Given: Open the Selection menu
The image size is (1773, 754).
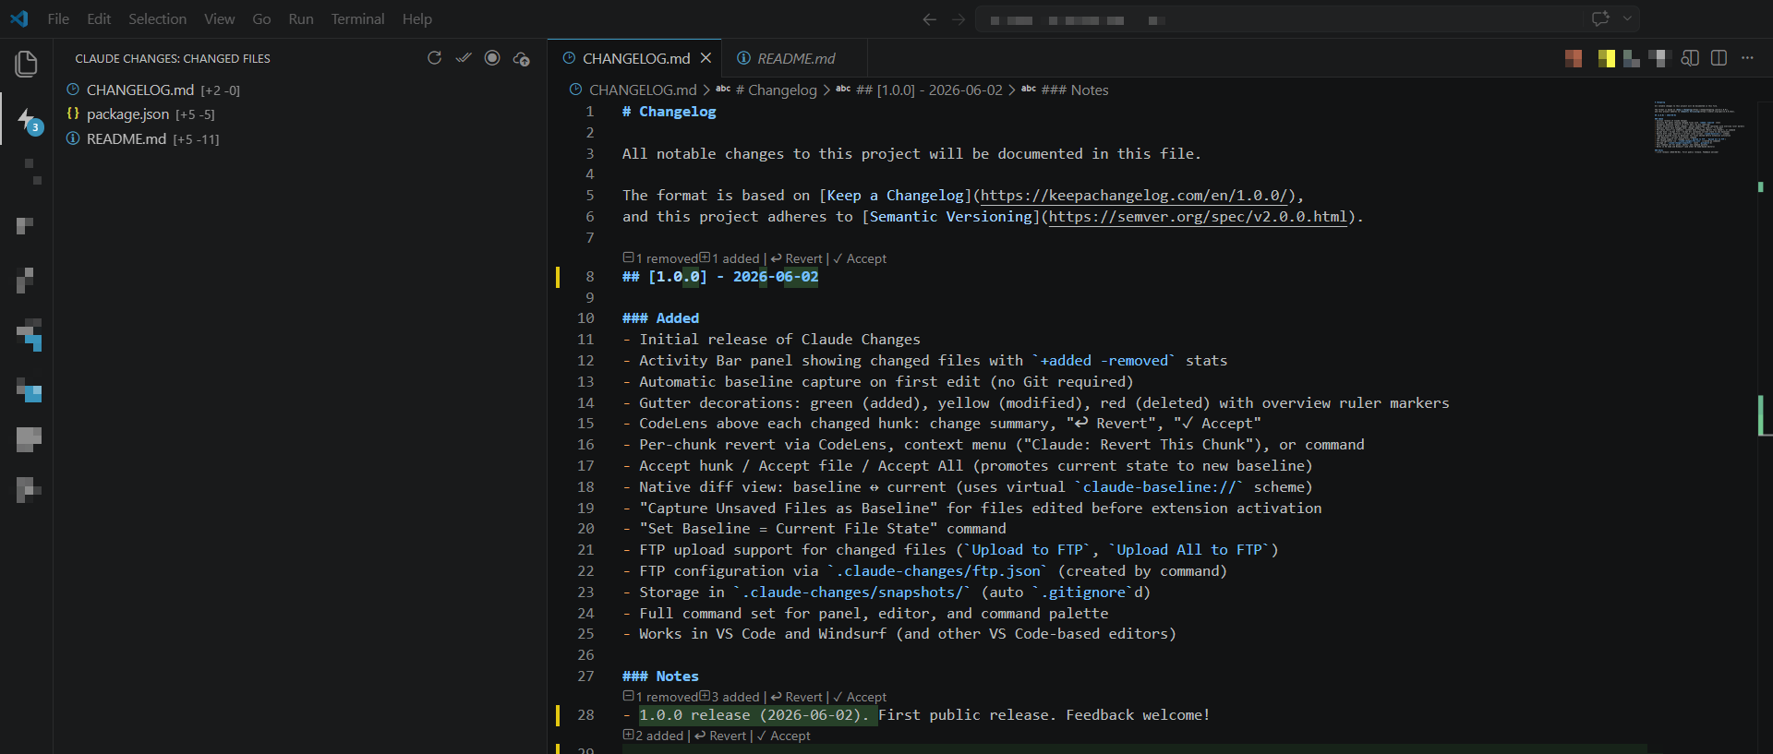Looking at the screenshot, I should [x=157, y=18].
